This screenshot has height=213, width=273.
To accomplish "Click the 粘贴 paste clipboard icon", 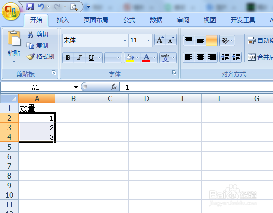I will 14,38.
